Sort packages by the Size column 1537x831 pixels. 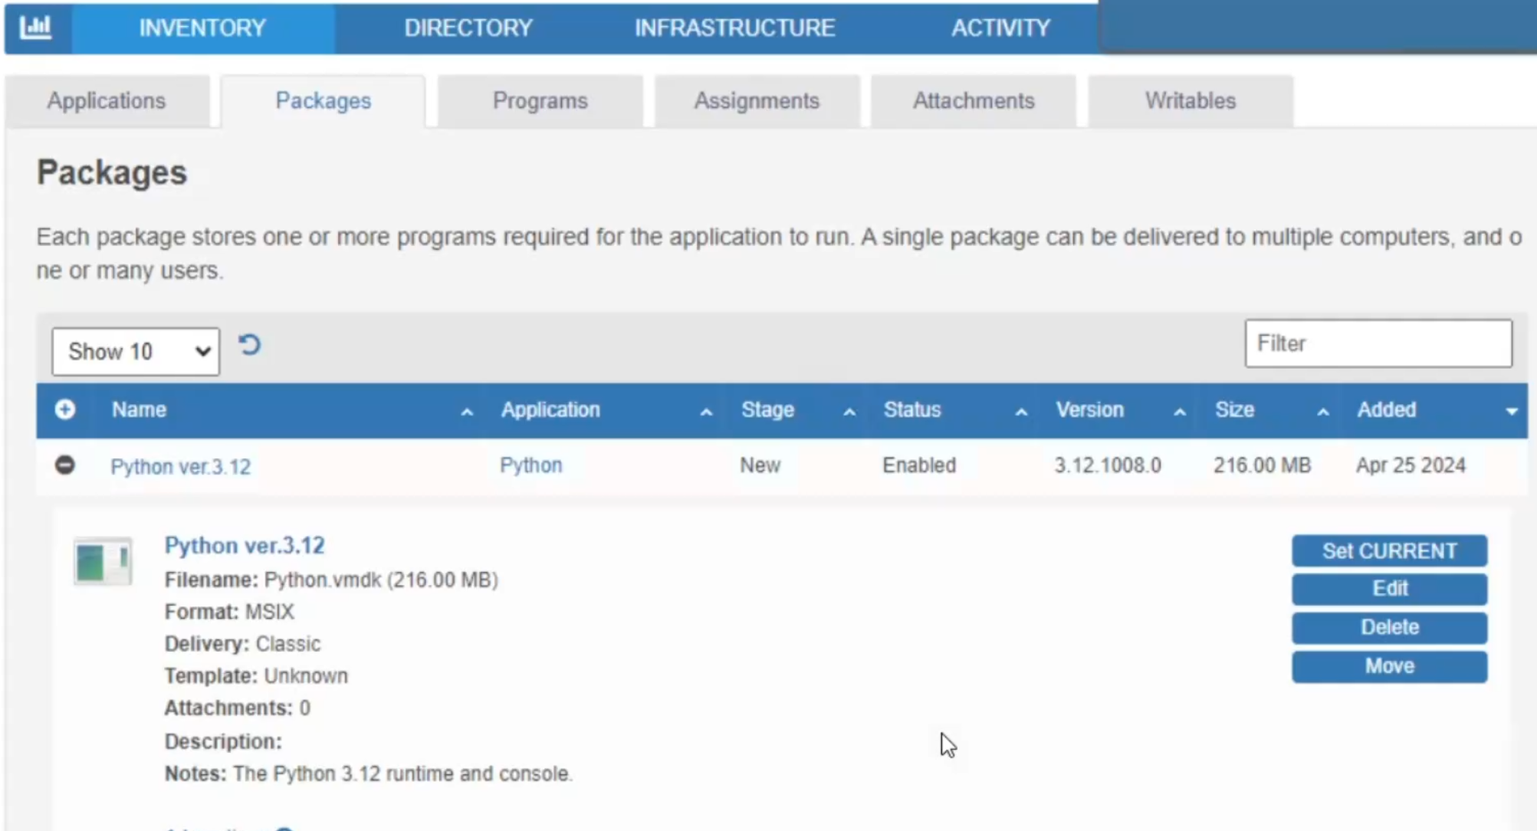(1323, 412)
